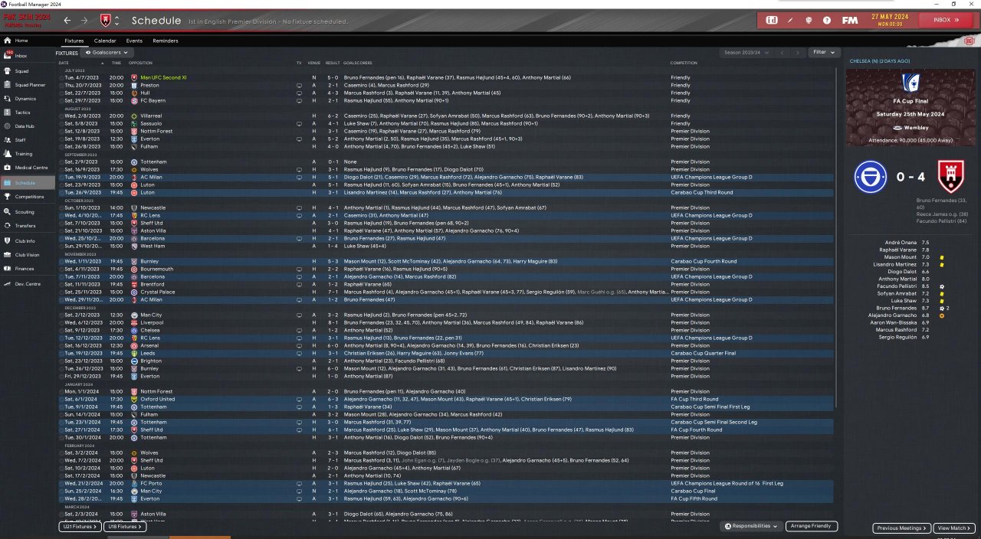Click the red Inbox continue button
Image resolution: width=981 pixels, height=539 pixels.
tap(946, 20)
